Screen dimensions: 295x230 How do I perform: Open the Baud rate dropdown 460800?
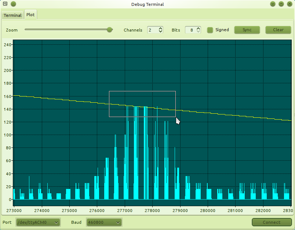pyautogui.click(x=104, y=222)
